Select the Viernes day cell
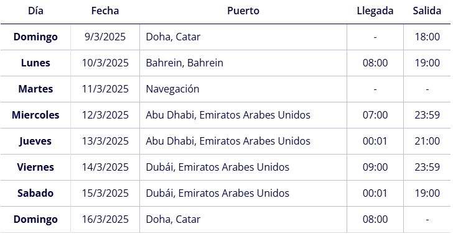The image size is (453, 234). pos(35,167)
